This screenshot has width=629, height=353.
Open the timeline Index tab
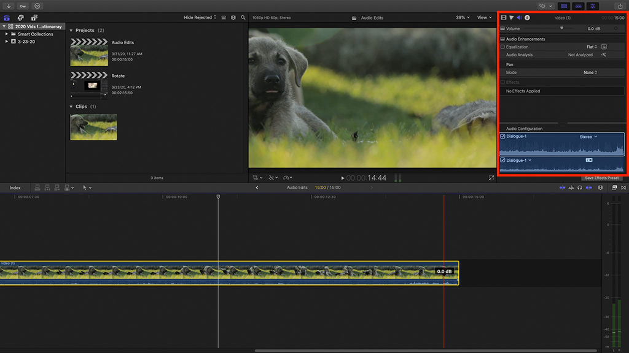[x=15, y=188]
